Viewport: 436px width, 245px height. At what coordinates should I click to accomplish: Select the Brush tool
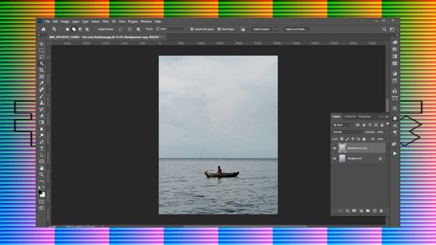pos(42,96)
